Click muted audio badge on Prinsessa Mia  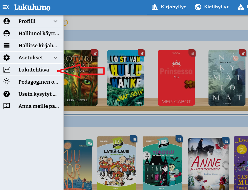[192, 53]
